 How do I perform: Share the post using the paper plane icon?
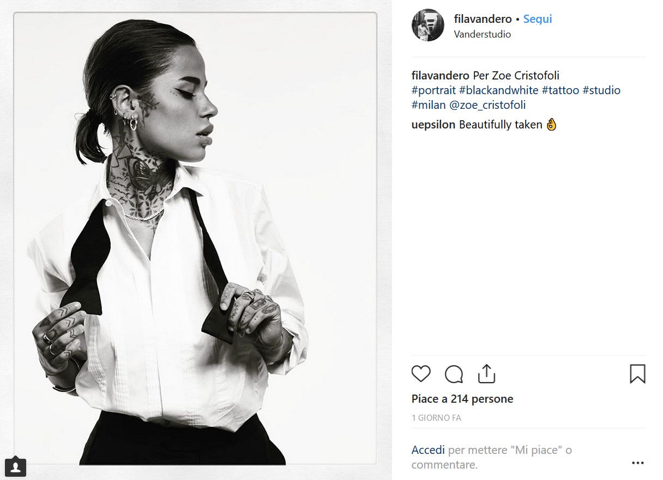(485, 373)
